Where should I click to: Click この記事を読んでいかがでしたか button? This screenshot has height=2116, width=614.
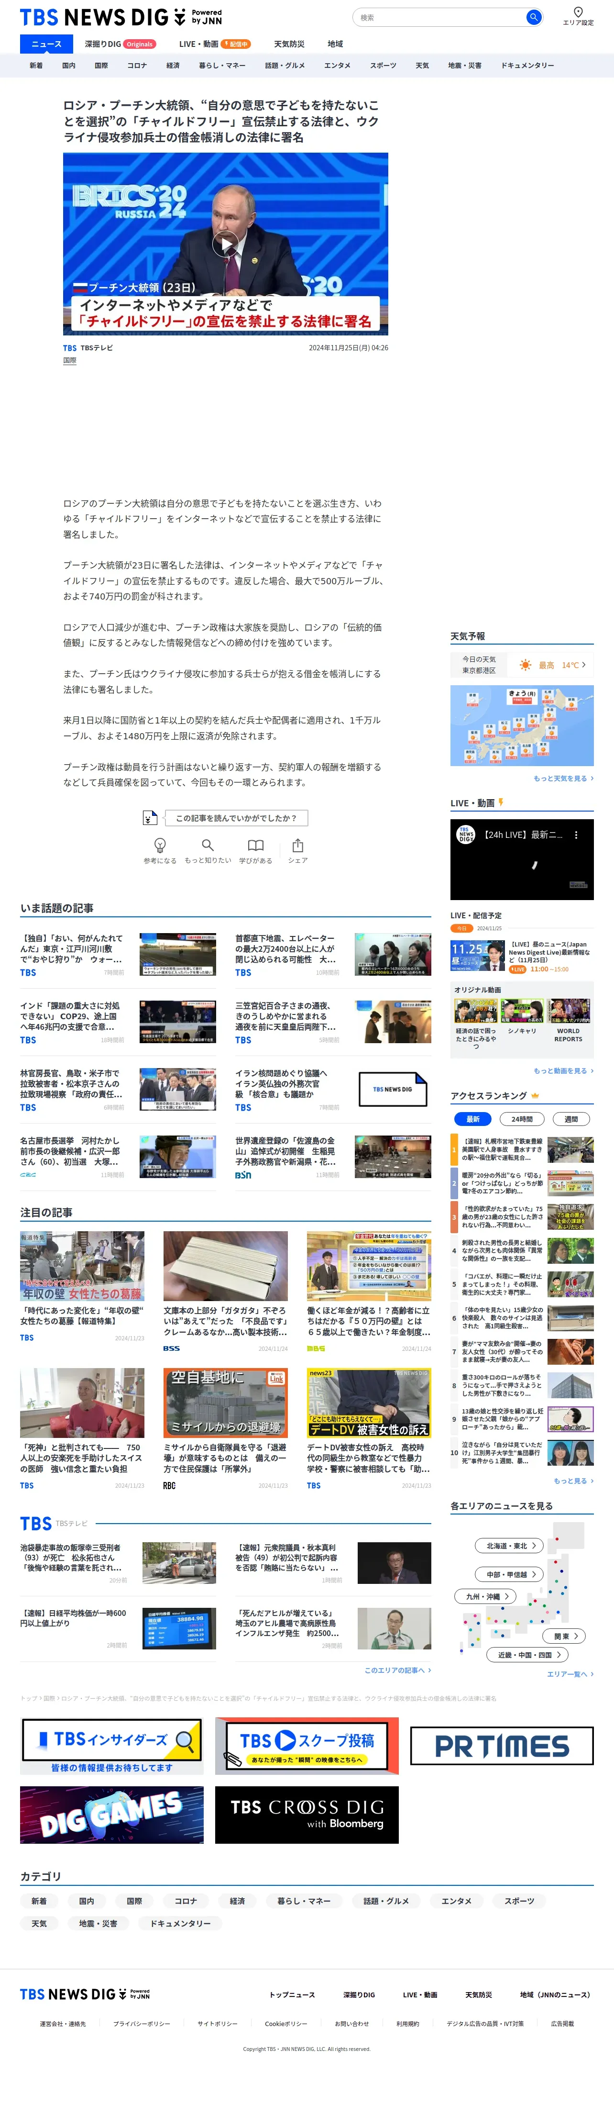[236, 818]
